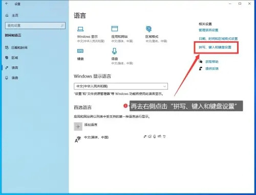Open 语音 in the sidebar

(x=15, y=78)
